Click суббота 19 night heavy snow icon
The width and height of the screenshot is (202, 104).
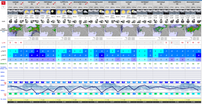point(182,12)
